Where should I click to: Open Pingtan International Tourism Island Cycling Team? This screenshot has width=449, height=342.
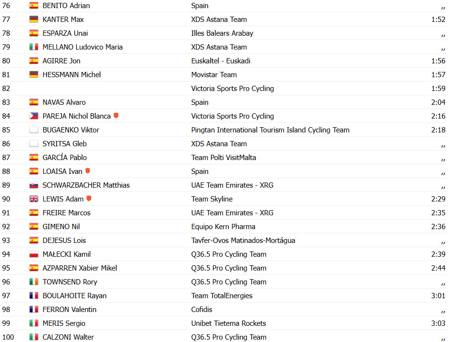(x=270, y=130)
